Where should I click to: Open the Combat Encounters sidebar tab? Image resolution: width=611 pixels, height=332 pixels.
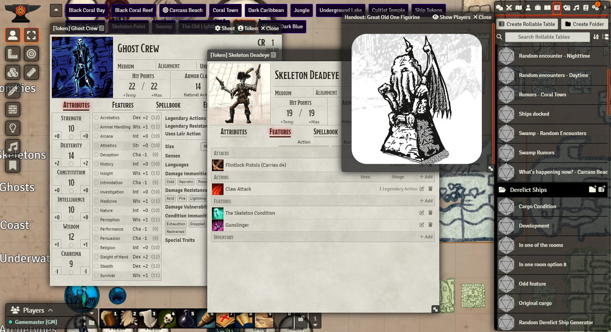pos(509,7)
